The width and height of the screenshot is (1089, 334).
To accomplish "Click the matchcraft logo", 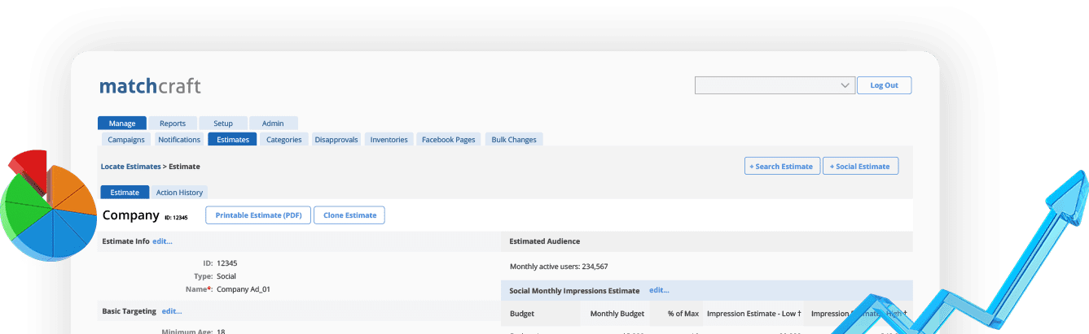I will (x=150, y=86).
